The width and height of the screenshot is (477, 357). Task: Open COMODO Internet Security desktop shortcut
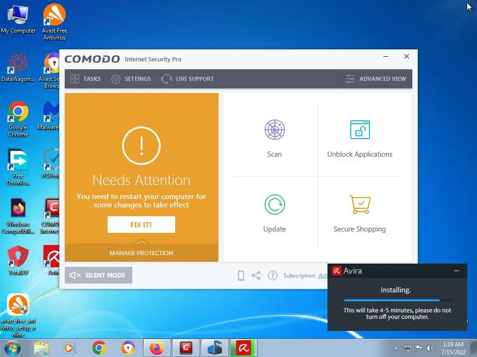click(x=50, y=216)
